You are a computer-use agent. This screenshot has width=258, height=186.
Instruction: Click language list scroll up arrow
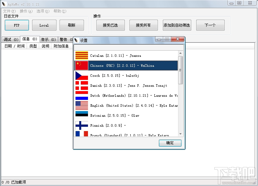181,53
